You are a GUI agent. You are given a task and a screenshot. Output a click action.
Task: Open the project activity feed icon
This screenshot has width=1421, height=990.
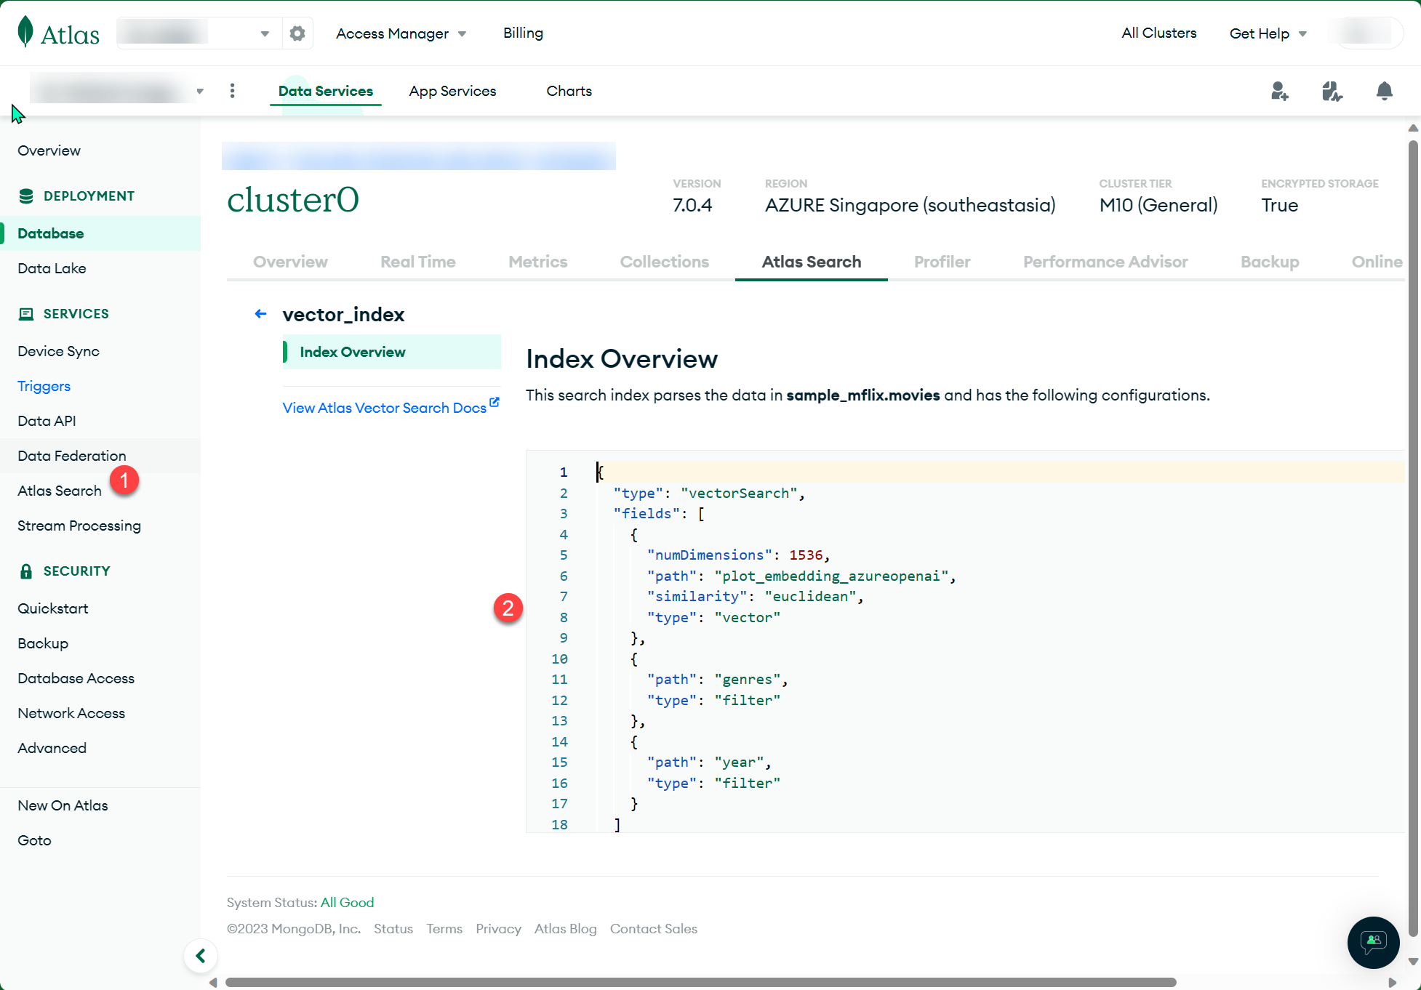(x=1332, y=91)
